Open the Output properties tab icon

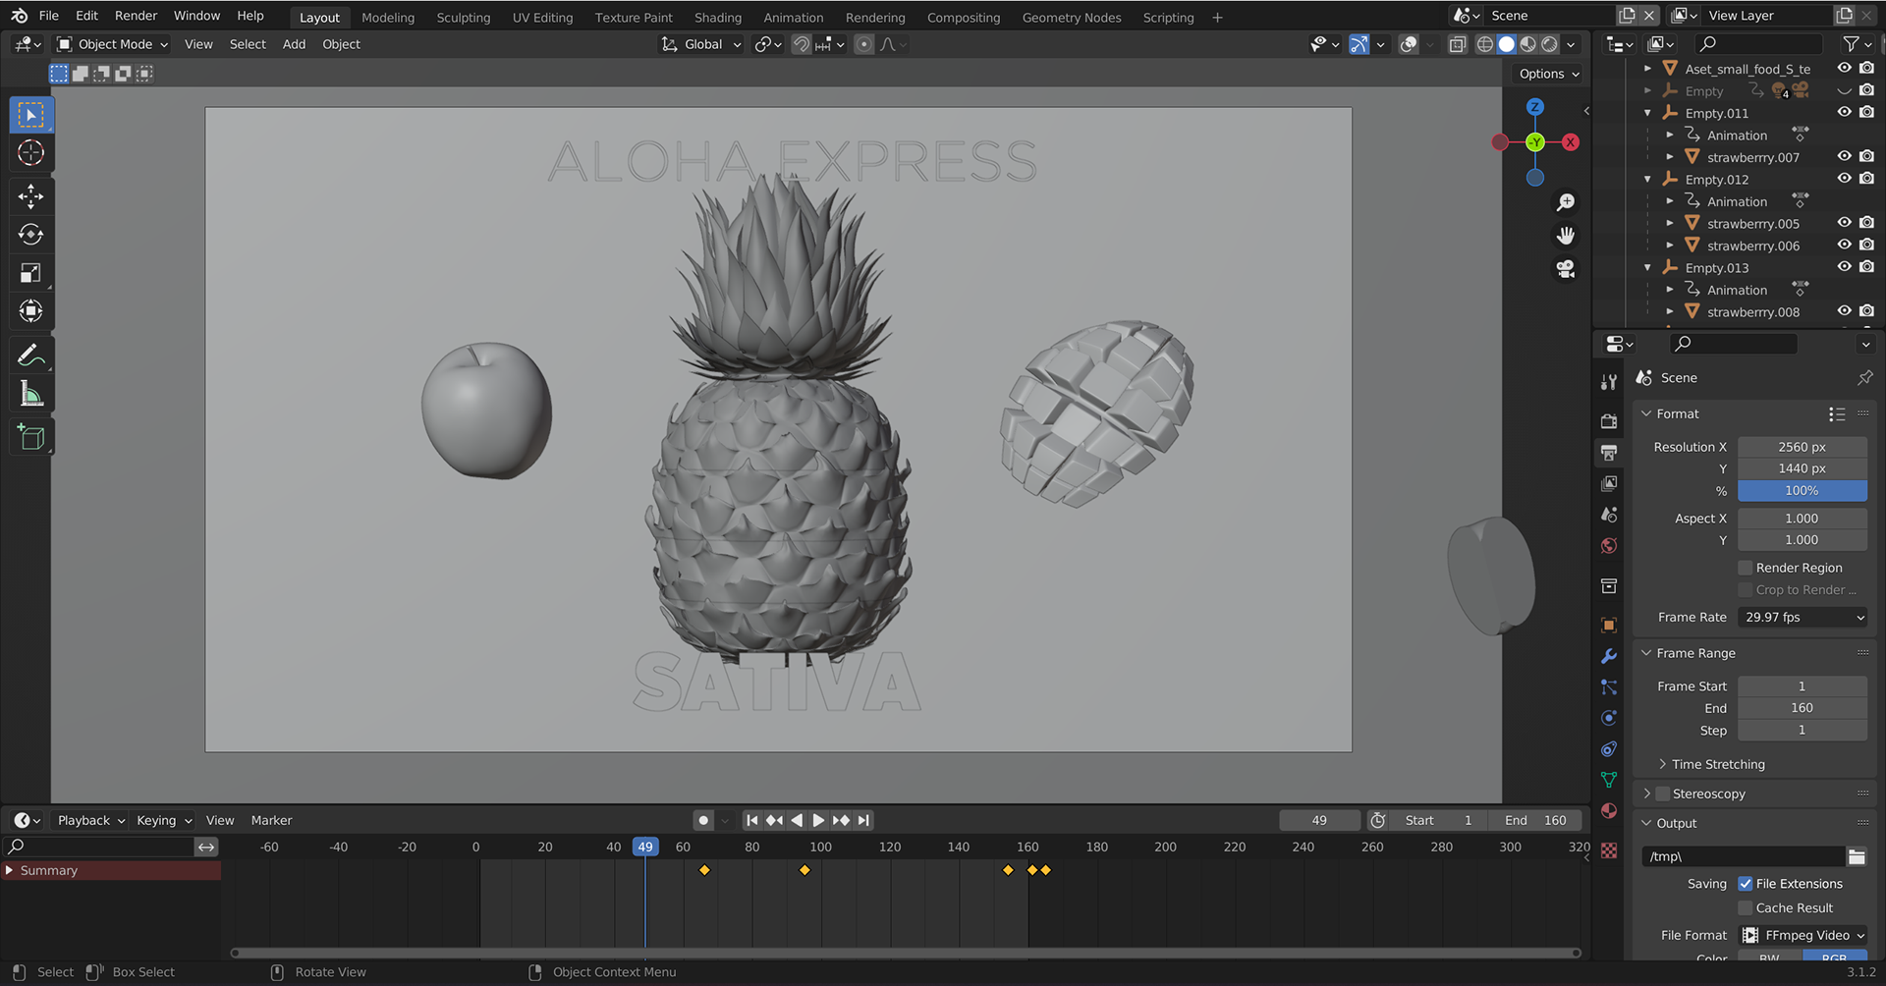(x=1609, y=453)
